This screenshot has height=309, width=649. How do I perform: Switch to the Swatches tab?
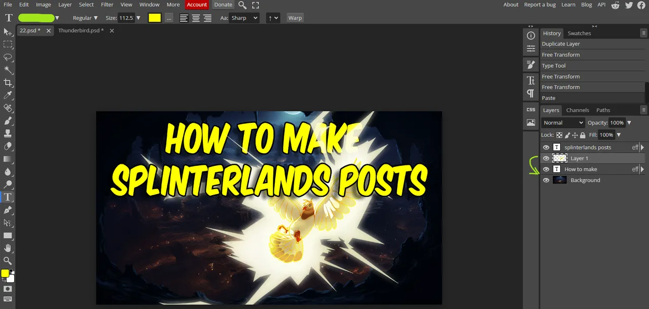(x=580, y=33)
